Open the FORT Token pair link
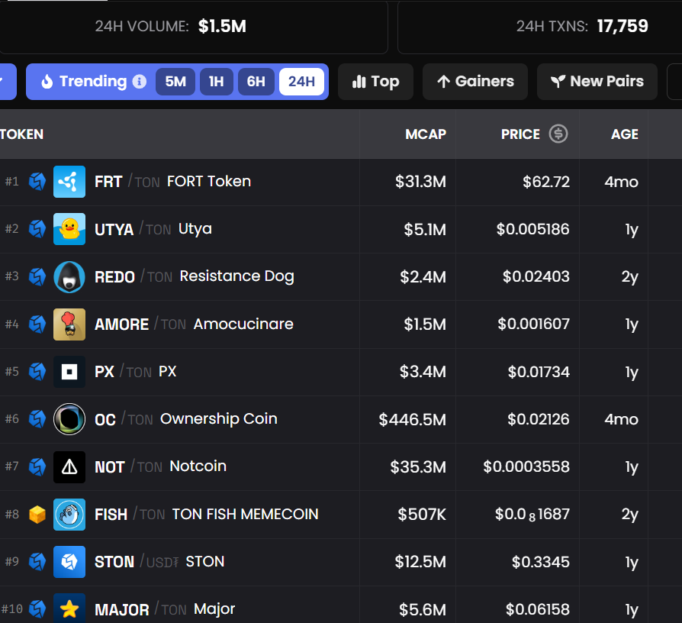This screenshot has height=623, width=682. (x=209, y=181)
